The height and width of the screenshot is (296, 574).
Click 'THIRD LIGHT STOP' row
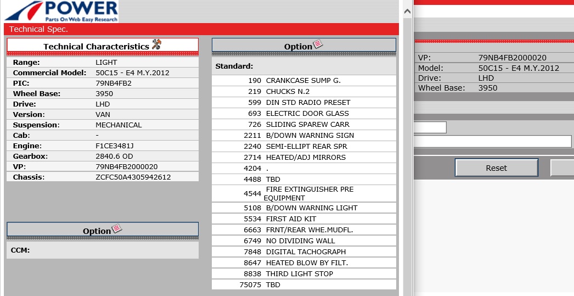(304, 273)
